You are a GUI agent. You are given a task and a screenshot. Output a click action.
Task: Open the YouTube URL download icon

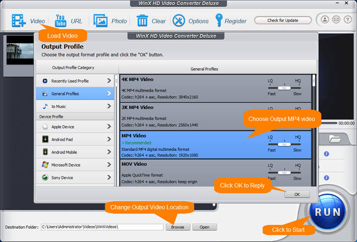pos(60,21)
